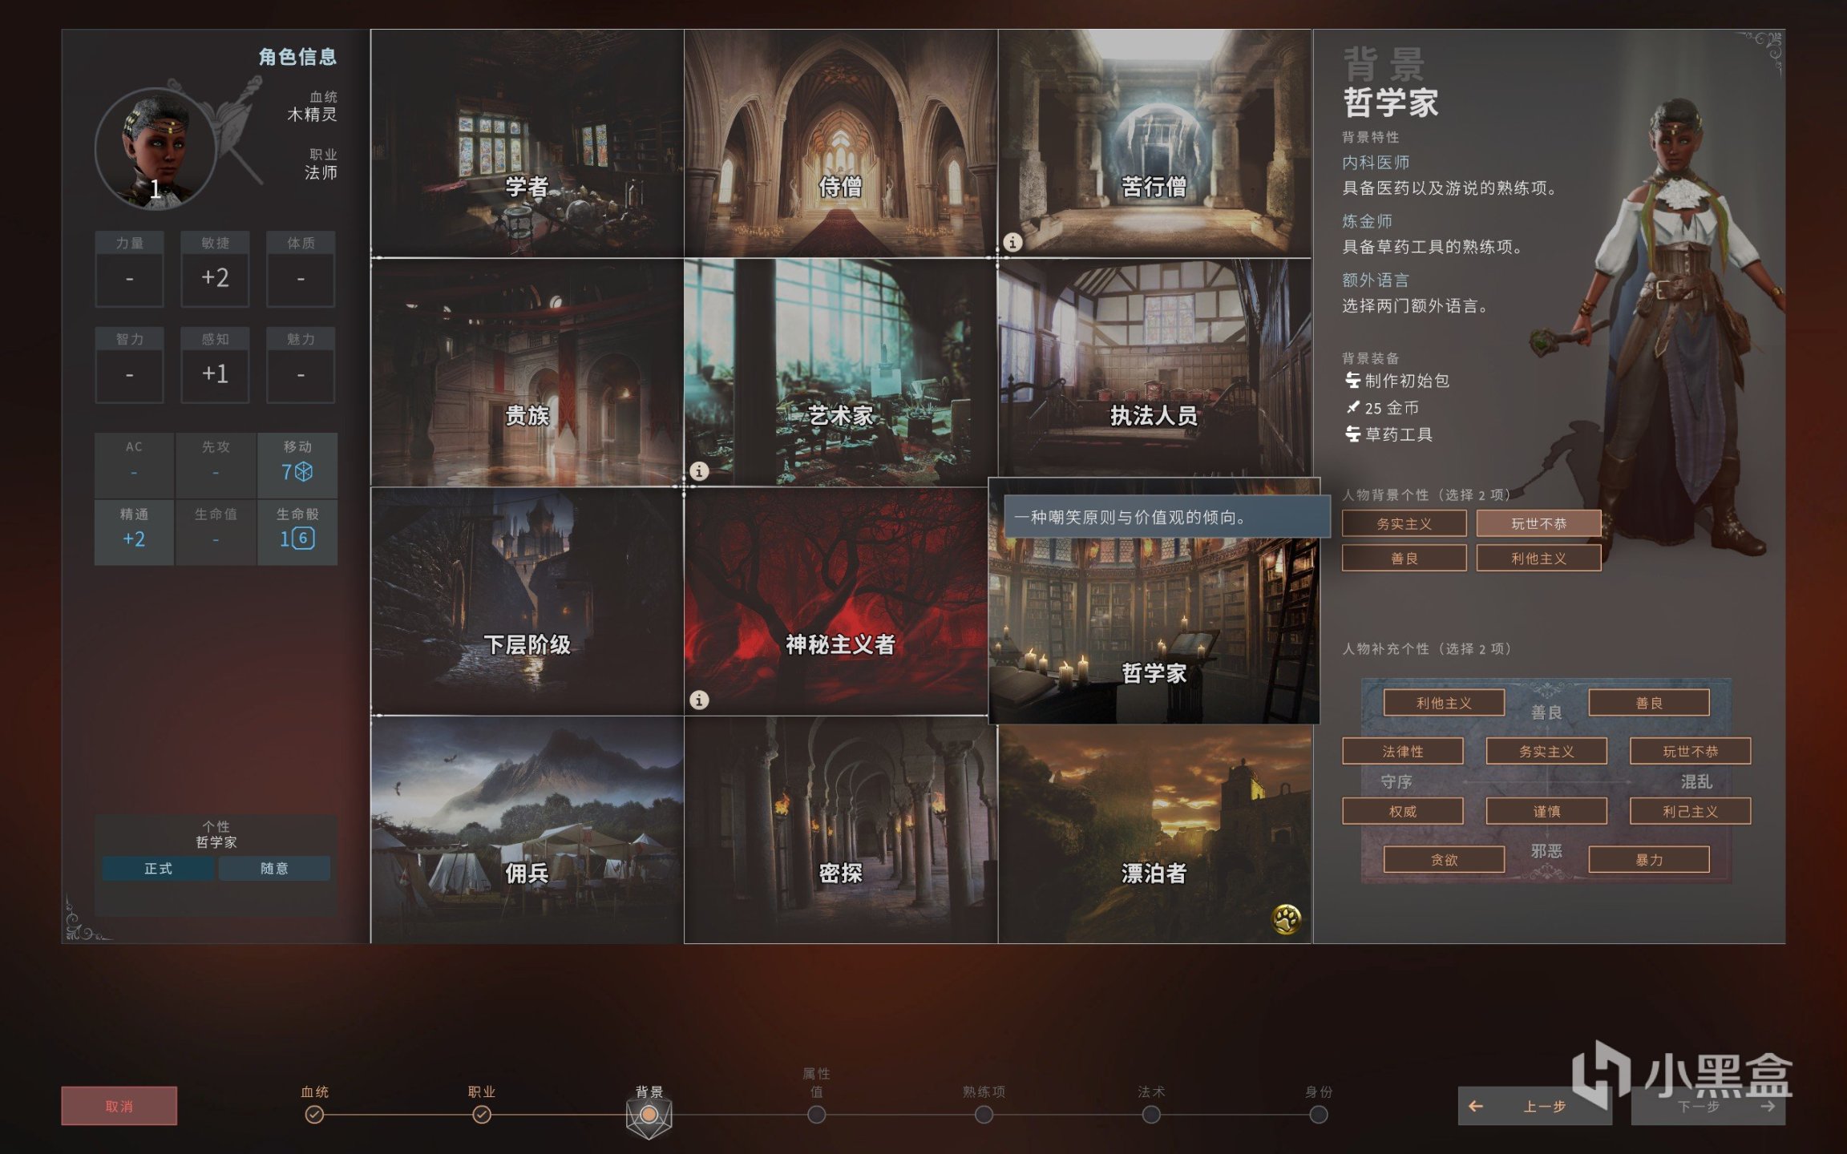Toggle 玩世不恭 background personality

(1538, 523)
